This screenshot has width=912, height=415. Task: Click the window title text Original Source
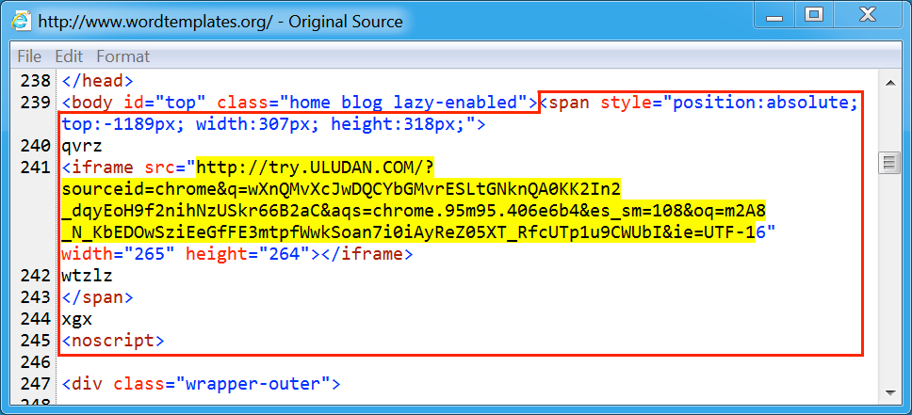click(x=346, y=22)
